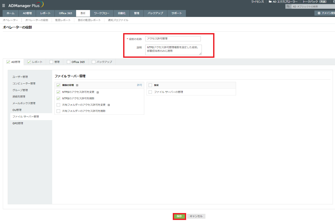This screenshot has height=221, width=335.
Task: Open the トークバック（英語） link
Action: tap(314, 2)
